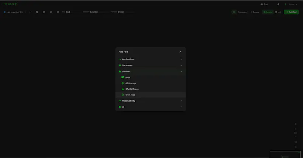Filter pods by All
Screen dimensions: 303x158
(234, 12)
